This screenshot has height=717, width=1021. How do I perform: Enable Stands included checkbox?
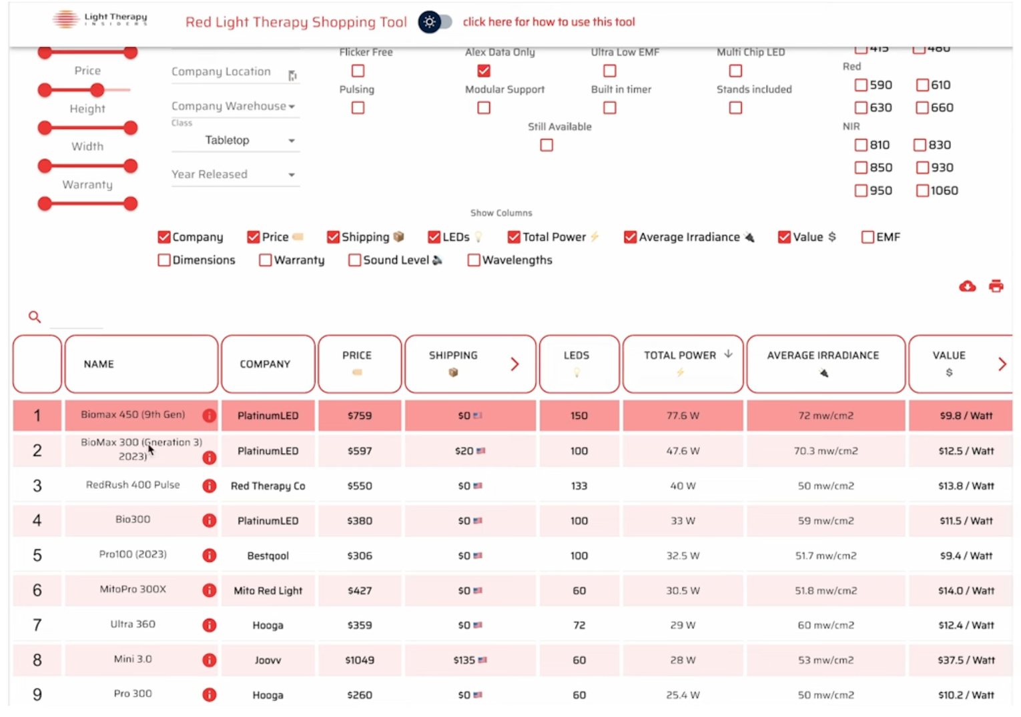(735, 108)
